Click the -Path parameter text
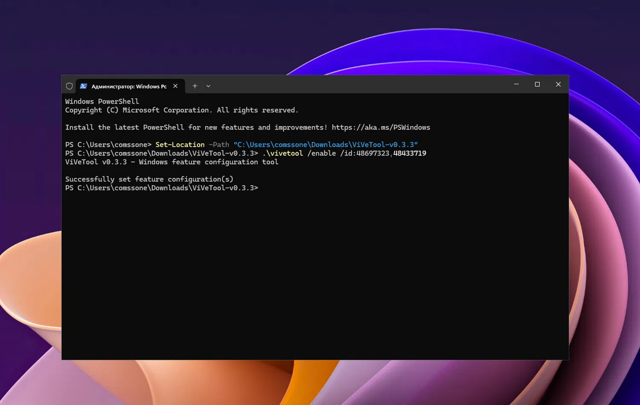Screen dimensions: 640x405 pos(219,145)
